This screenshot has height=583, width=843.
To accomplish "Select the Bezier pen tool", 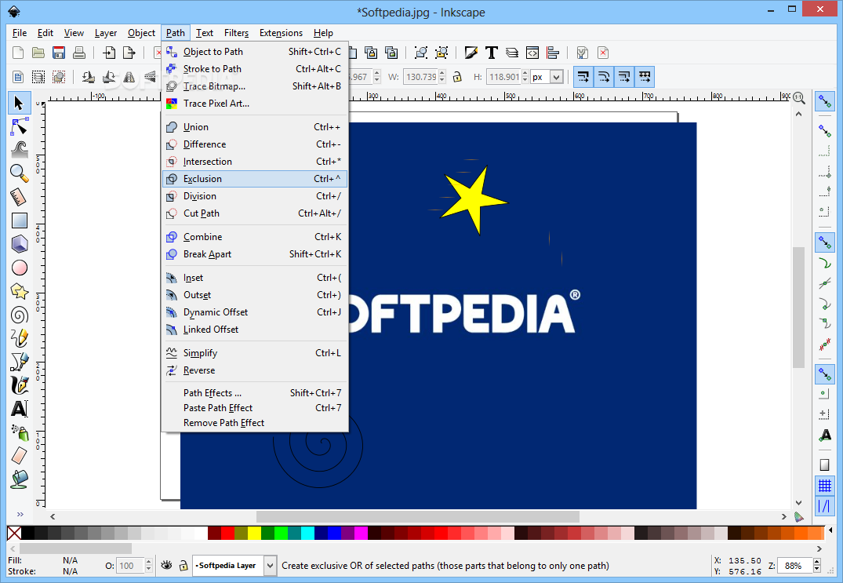I will tap(19, 362).
